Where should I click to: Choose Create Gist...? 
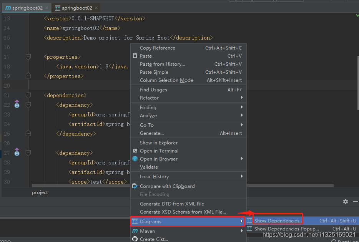coord(188,239)
